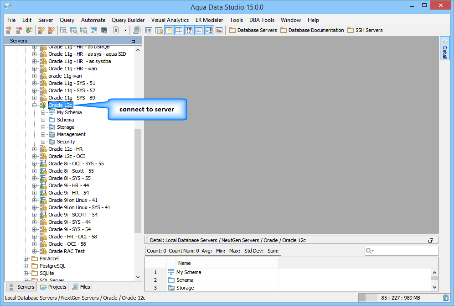
Task: Expand the Management tree node
Action: (43, 134)
